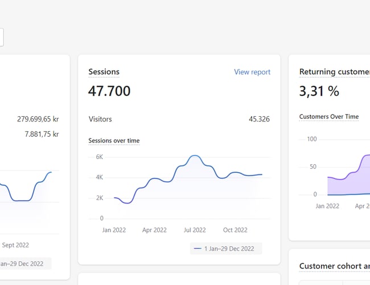Open the Customer cohort analysis heading
Viewport: 370px width, 285px height.
tap(334, 266)
